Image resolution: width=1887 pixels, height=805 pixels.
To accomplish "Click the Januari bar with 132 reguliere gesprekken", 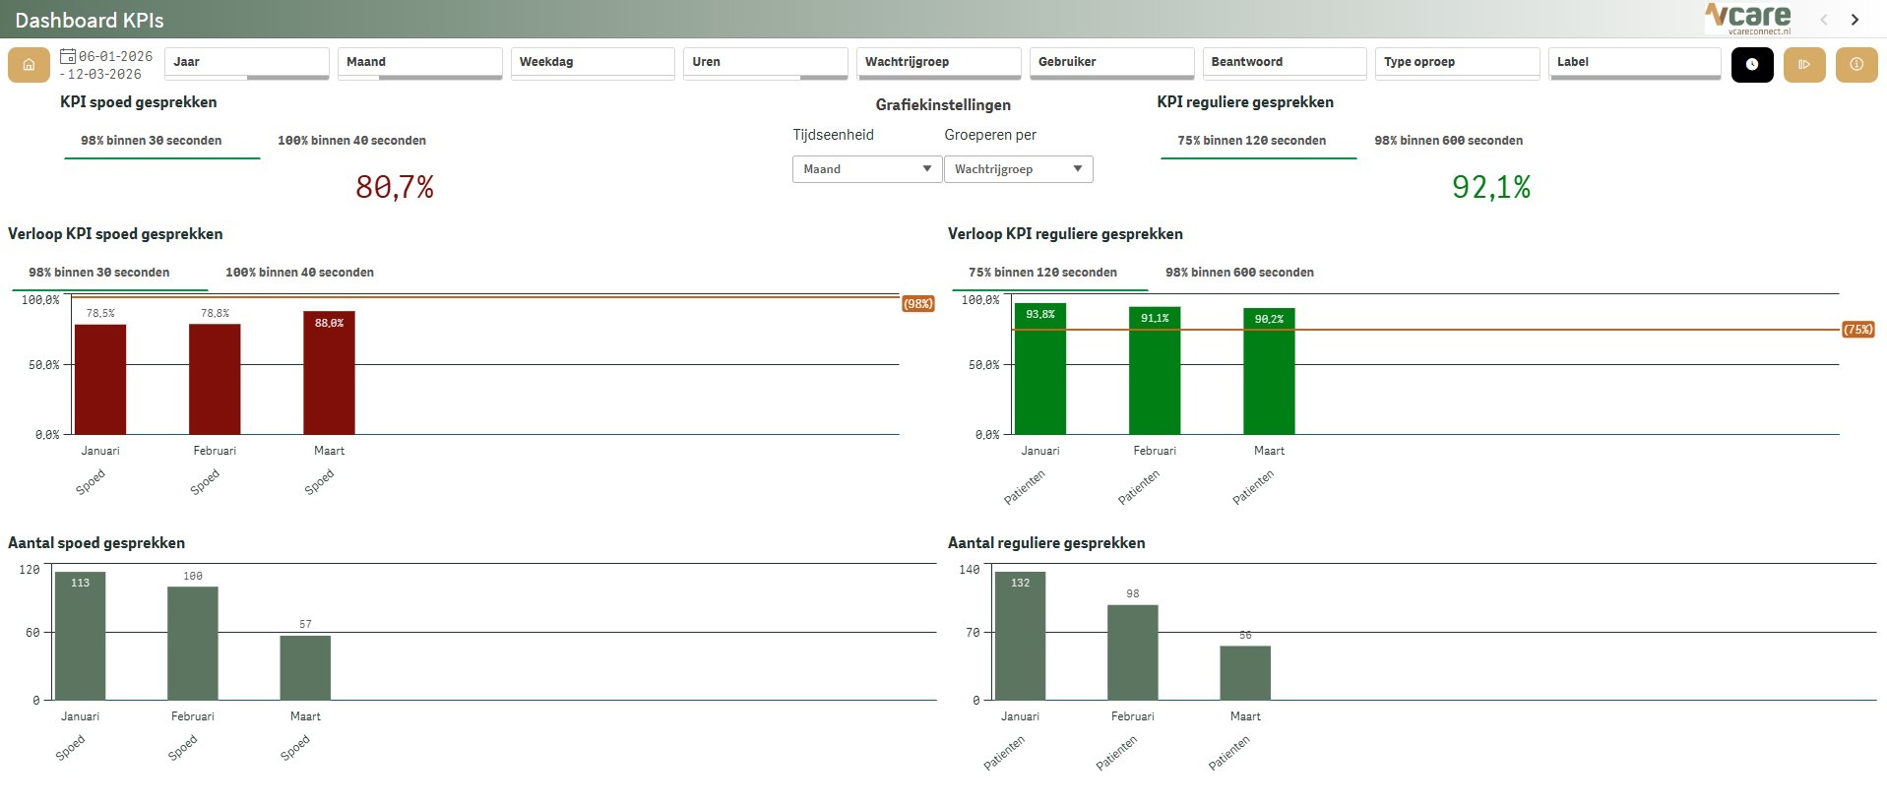I will tap(1020, 636).
